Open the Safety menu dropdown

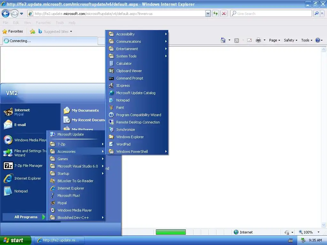point(291,40)
